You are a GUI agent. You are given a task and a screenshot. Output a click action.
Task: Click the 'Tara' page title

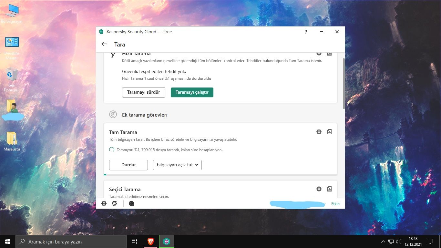pos(119,45)
